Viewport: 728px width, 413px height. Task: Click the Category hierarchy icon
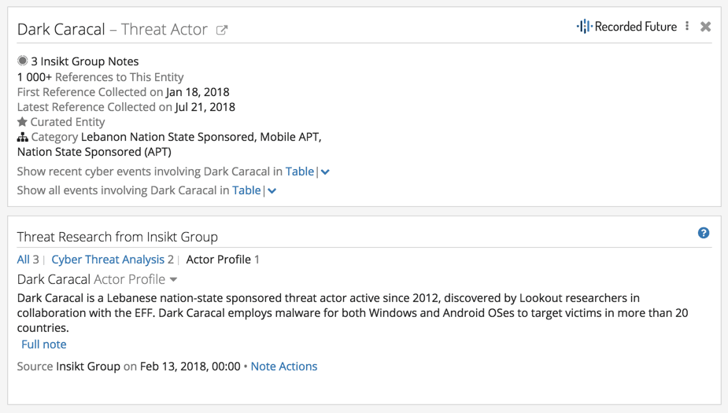[x=22, y=138]
